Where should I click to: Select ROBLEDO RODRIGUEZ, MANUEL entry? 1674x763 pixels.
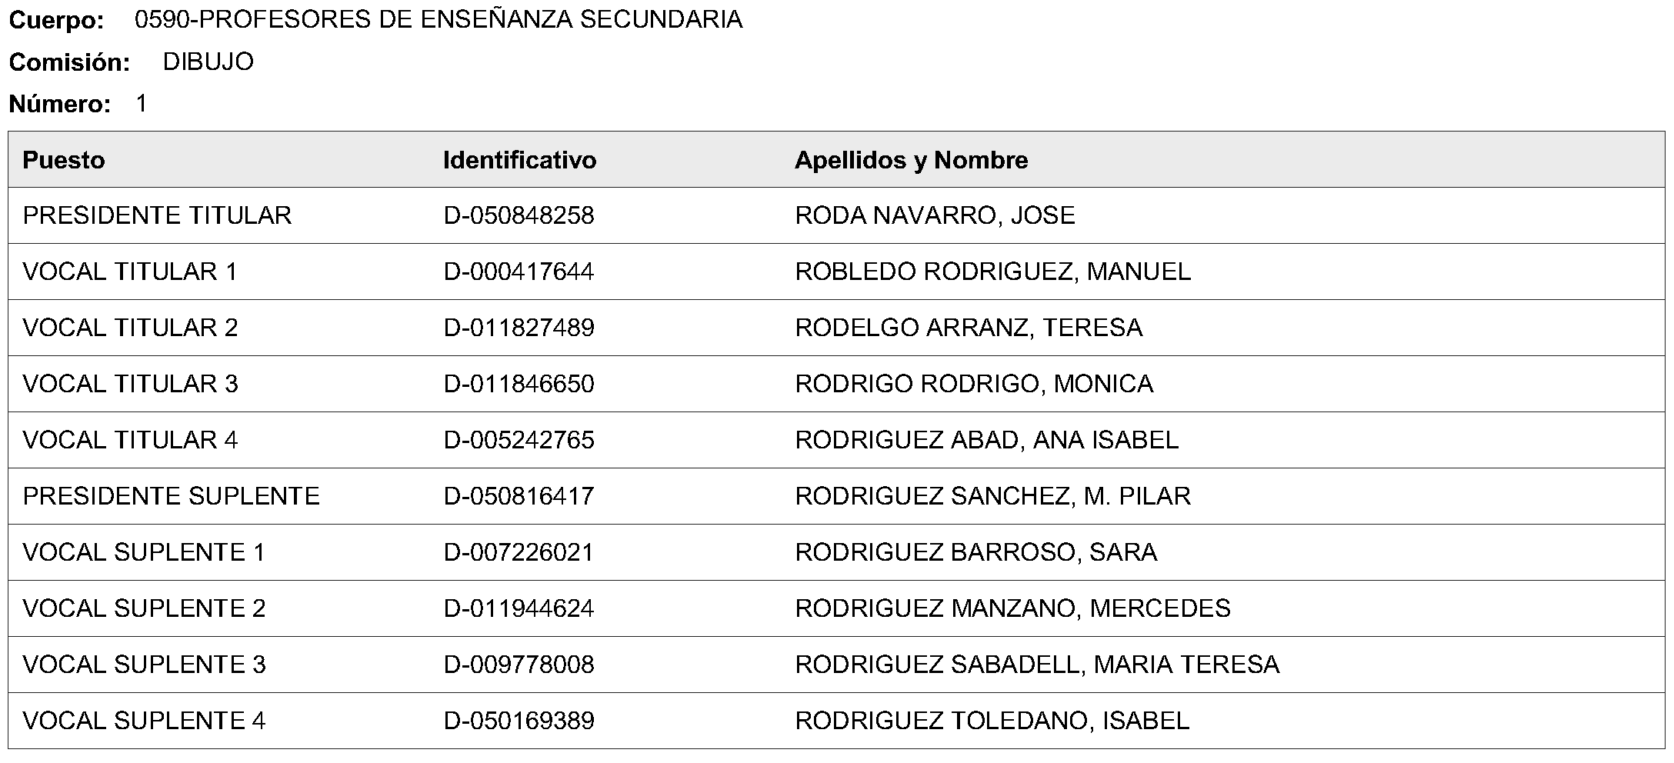tap(992, 272)
